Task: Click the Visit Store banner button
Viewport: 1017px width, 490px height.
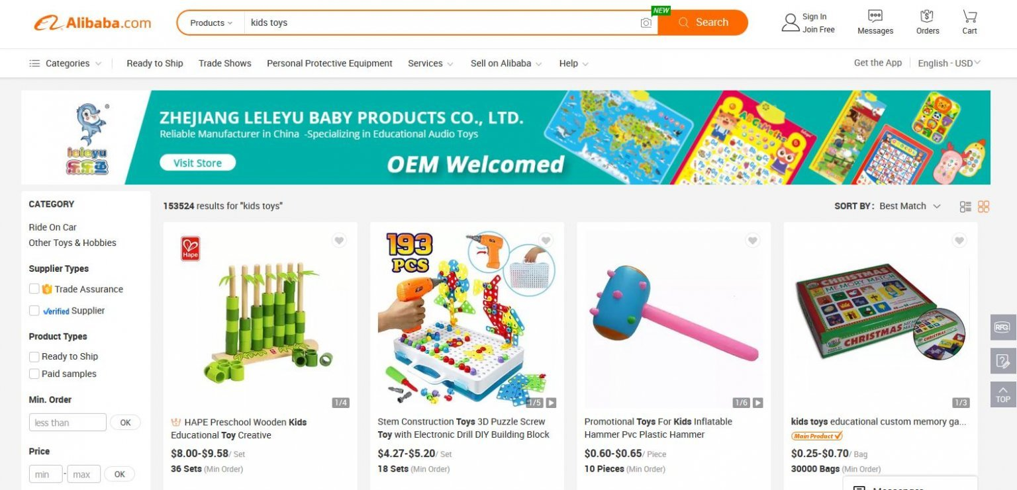Action: 197,163
